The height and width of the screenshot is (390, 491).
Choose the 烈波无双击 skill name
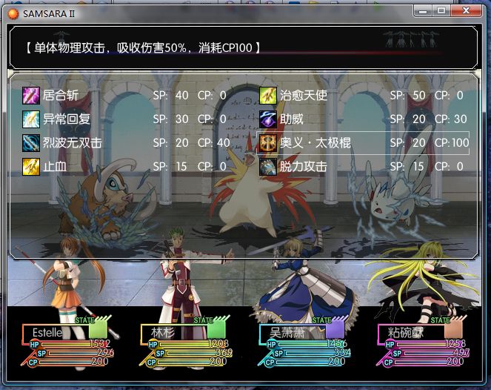[x=73, y=143]
